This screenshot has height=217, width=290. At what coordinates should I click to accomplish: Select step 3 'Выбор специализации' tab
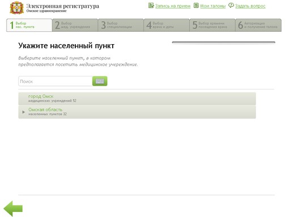pyautogui.click(x=121, y=25)
